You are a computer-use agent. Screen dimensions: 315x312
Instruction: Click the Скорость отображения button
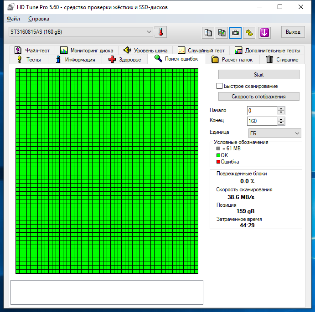tap(259, 97)
